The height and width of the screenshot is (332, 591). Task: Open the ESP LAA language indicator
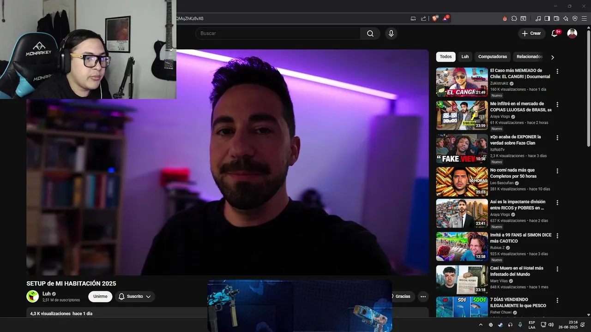(x=532, y=325)
